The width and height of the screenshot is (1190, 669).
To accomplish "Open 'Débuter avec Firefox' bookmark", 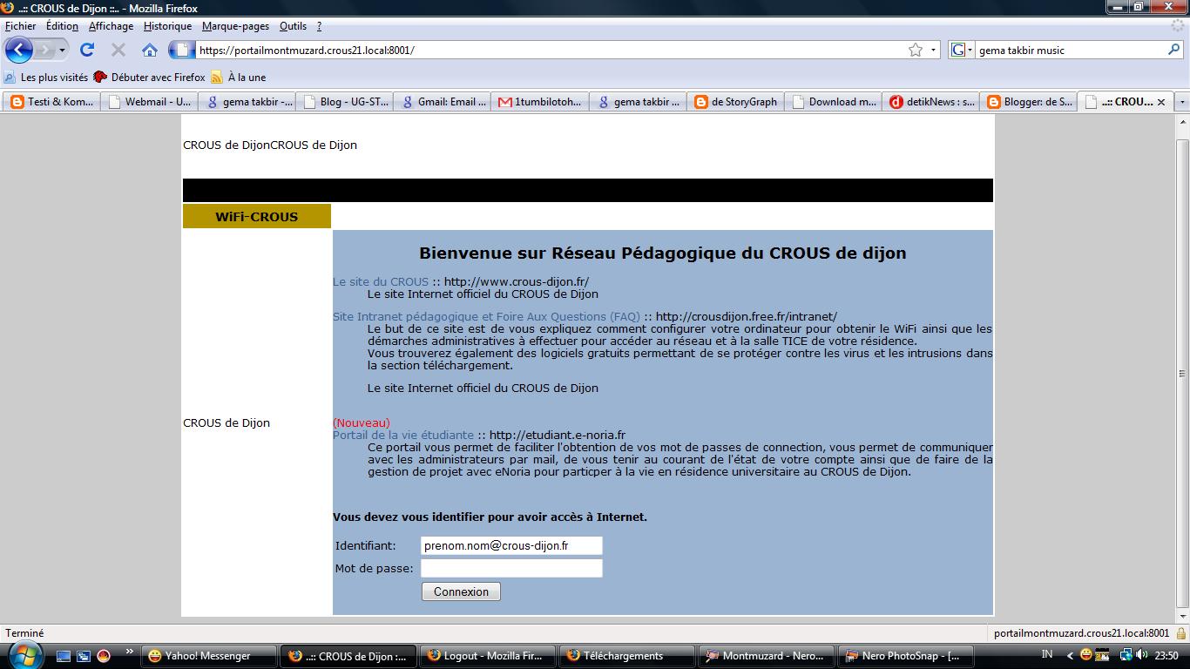I will 149,78.
